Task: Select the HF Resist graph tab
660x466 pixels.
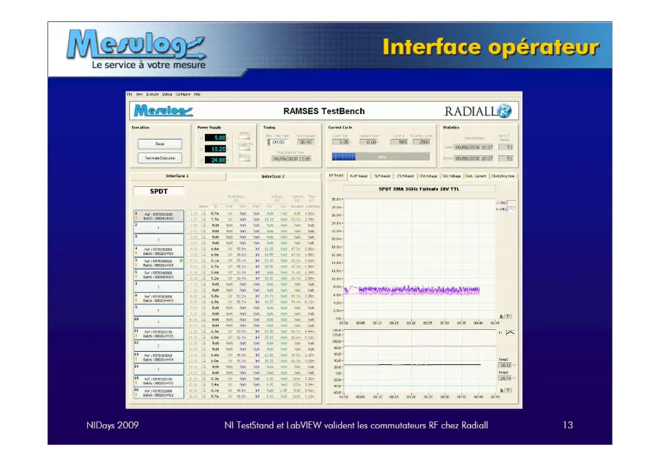Action: (336, 175)
